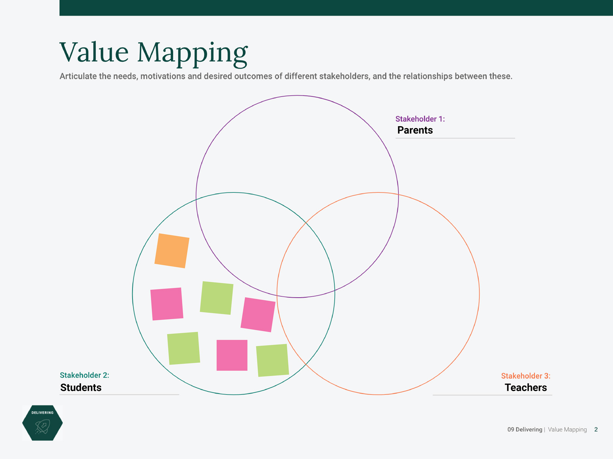
Task: Click the Teachers stakeholder name field
Action: pos(492,387)
